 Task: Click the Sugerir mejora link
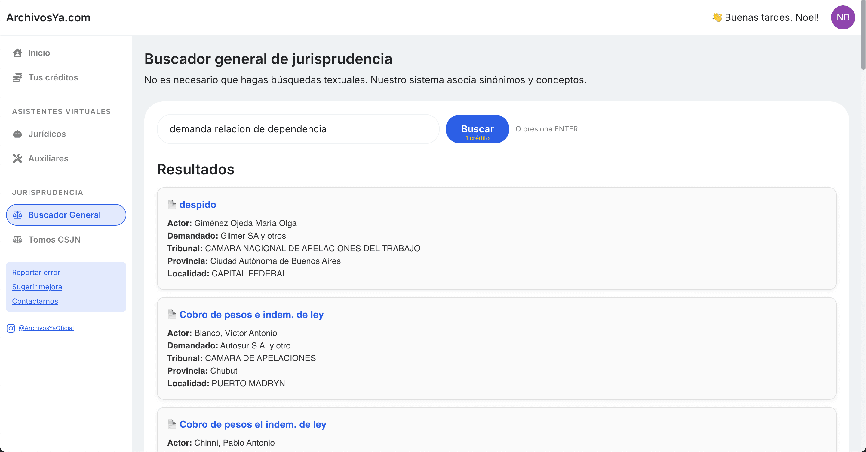(x=37, y=287)
